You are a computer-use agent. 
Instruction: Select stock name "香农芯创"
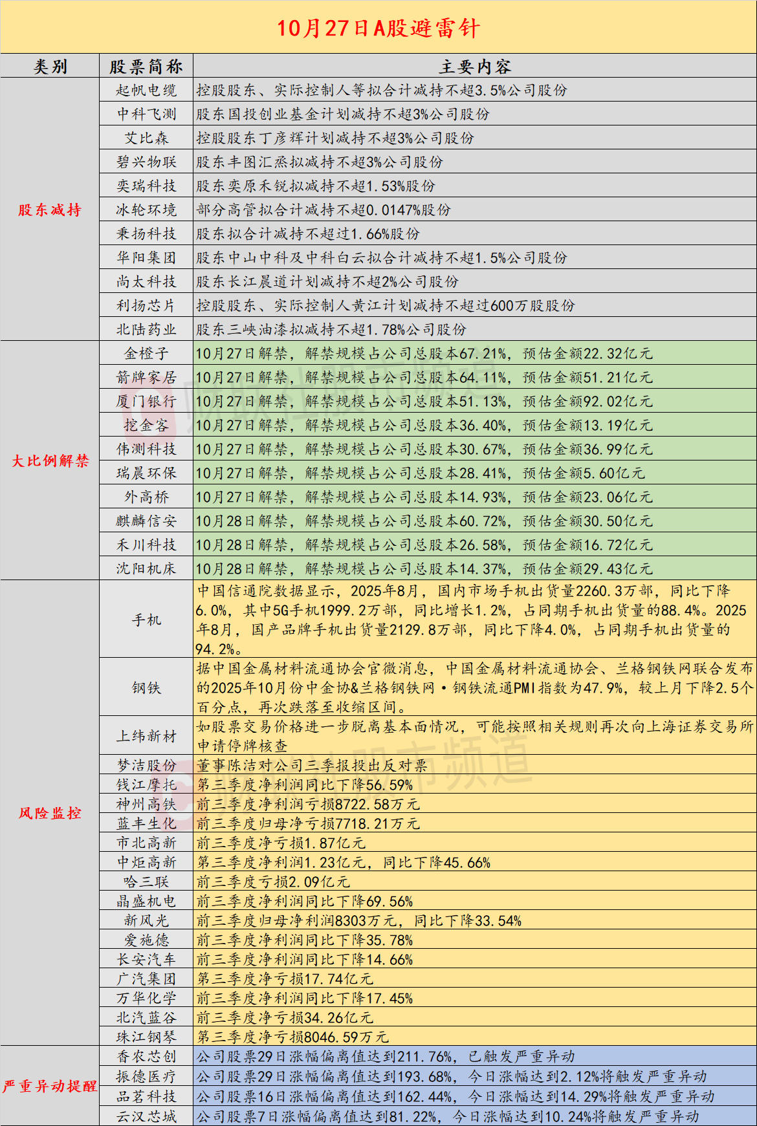pyautogui.click(x=146, y=1057)
